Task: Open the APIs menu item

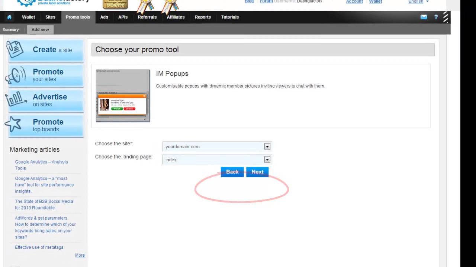Action: point(123,17)
